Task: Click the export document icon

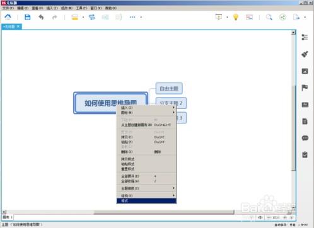Action: coord(296,17)
